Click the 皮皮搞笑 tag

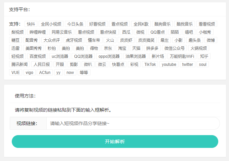[x=146, y=40]
